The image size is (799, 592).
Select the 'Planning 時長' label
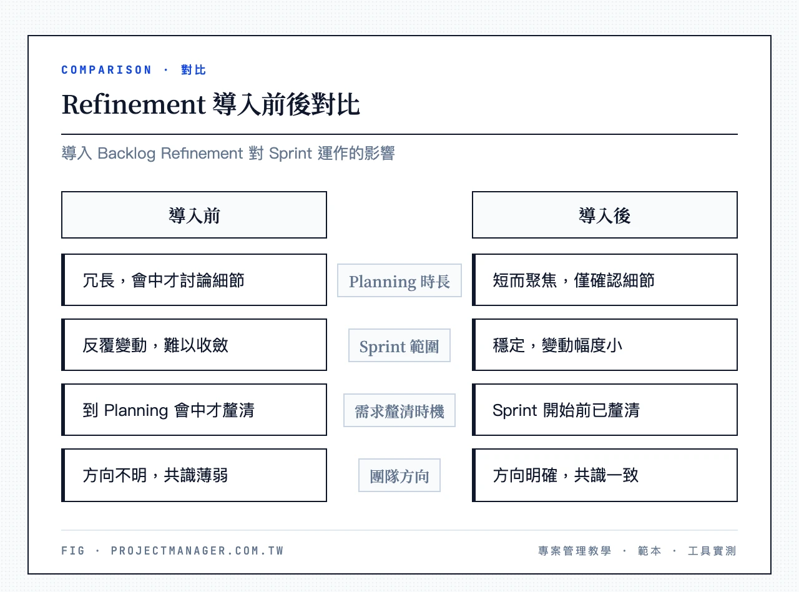[399, 280]
